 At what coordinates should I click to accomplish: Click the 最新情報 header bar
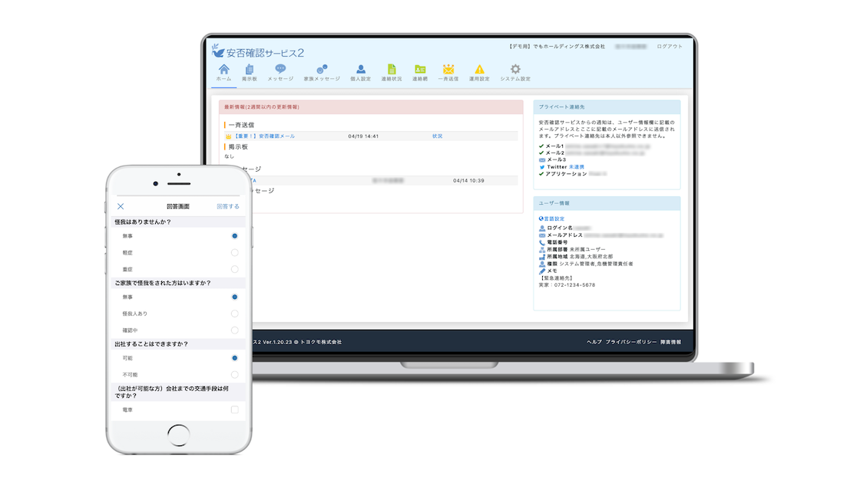click(371, 107)
